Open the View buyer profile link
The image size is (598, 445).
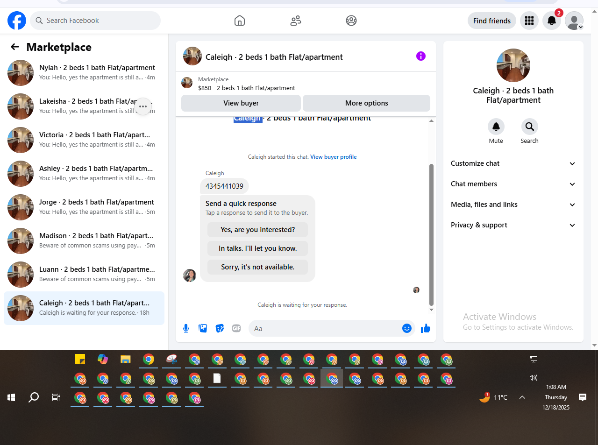pos(334,157)
